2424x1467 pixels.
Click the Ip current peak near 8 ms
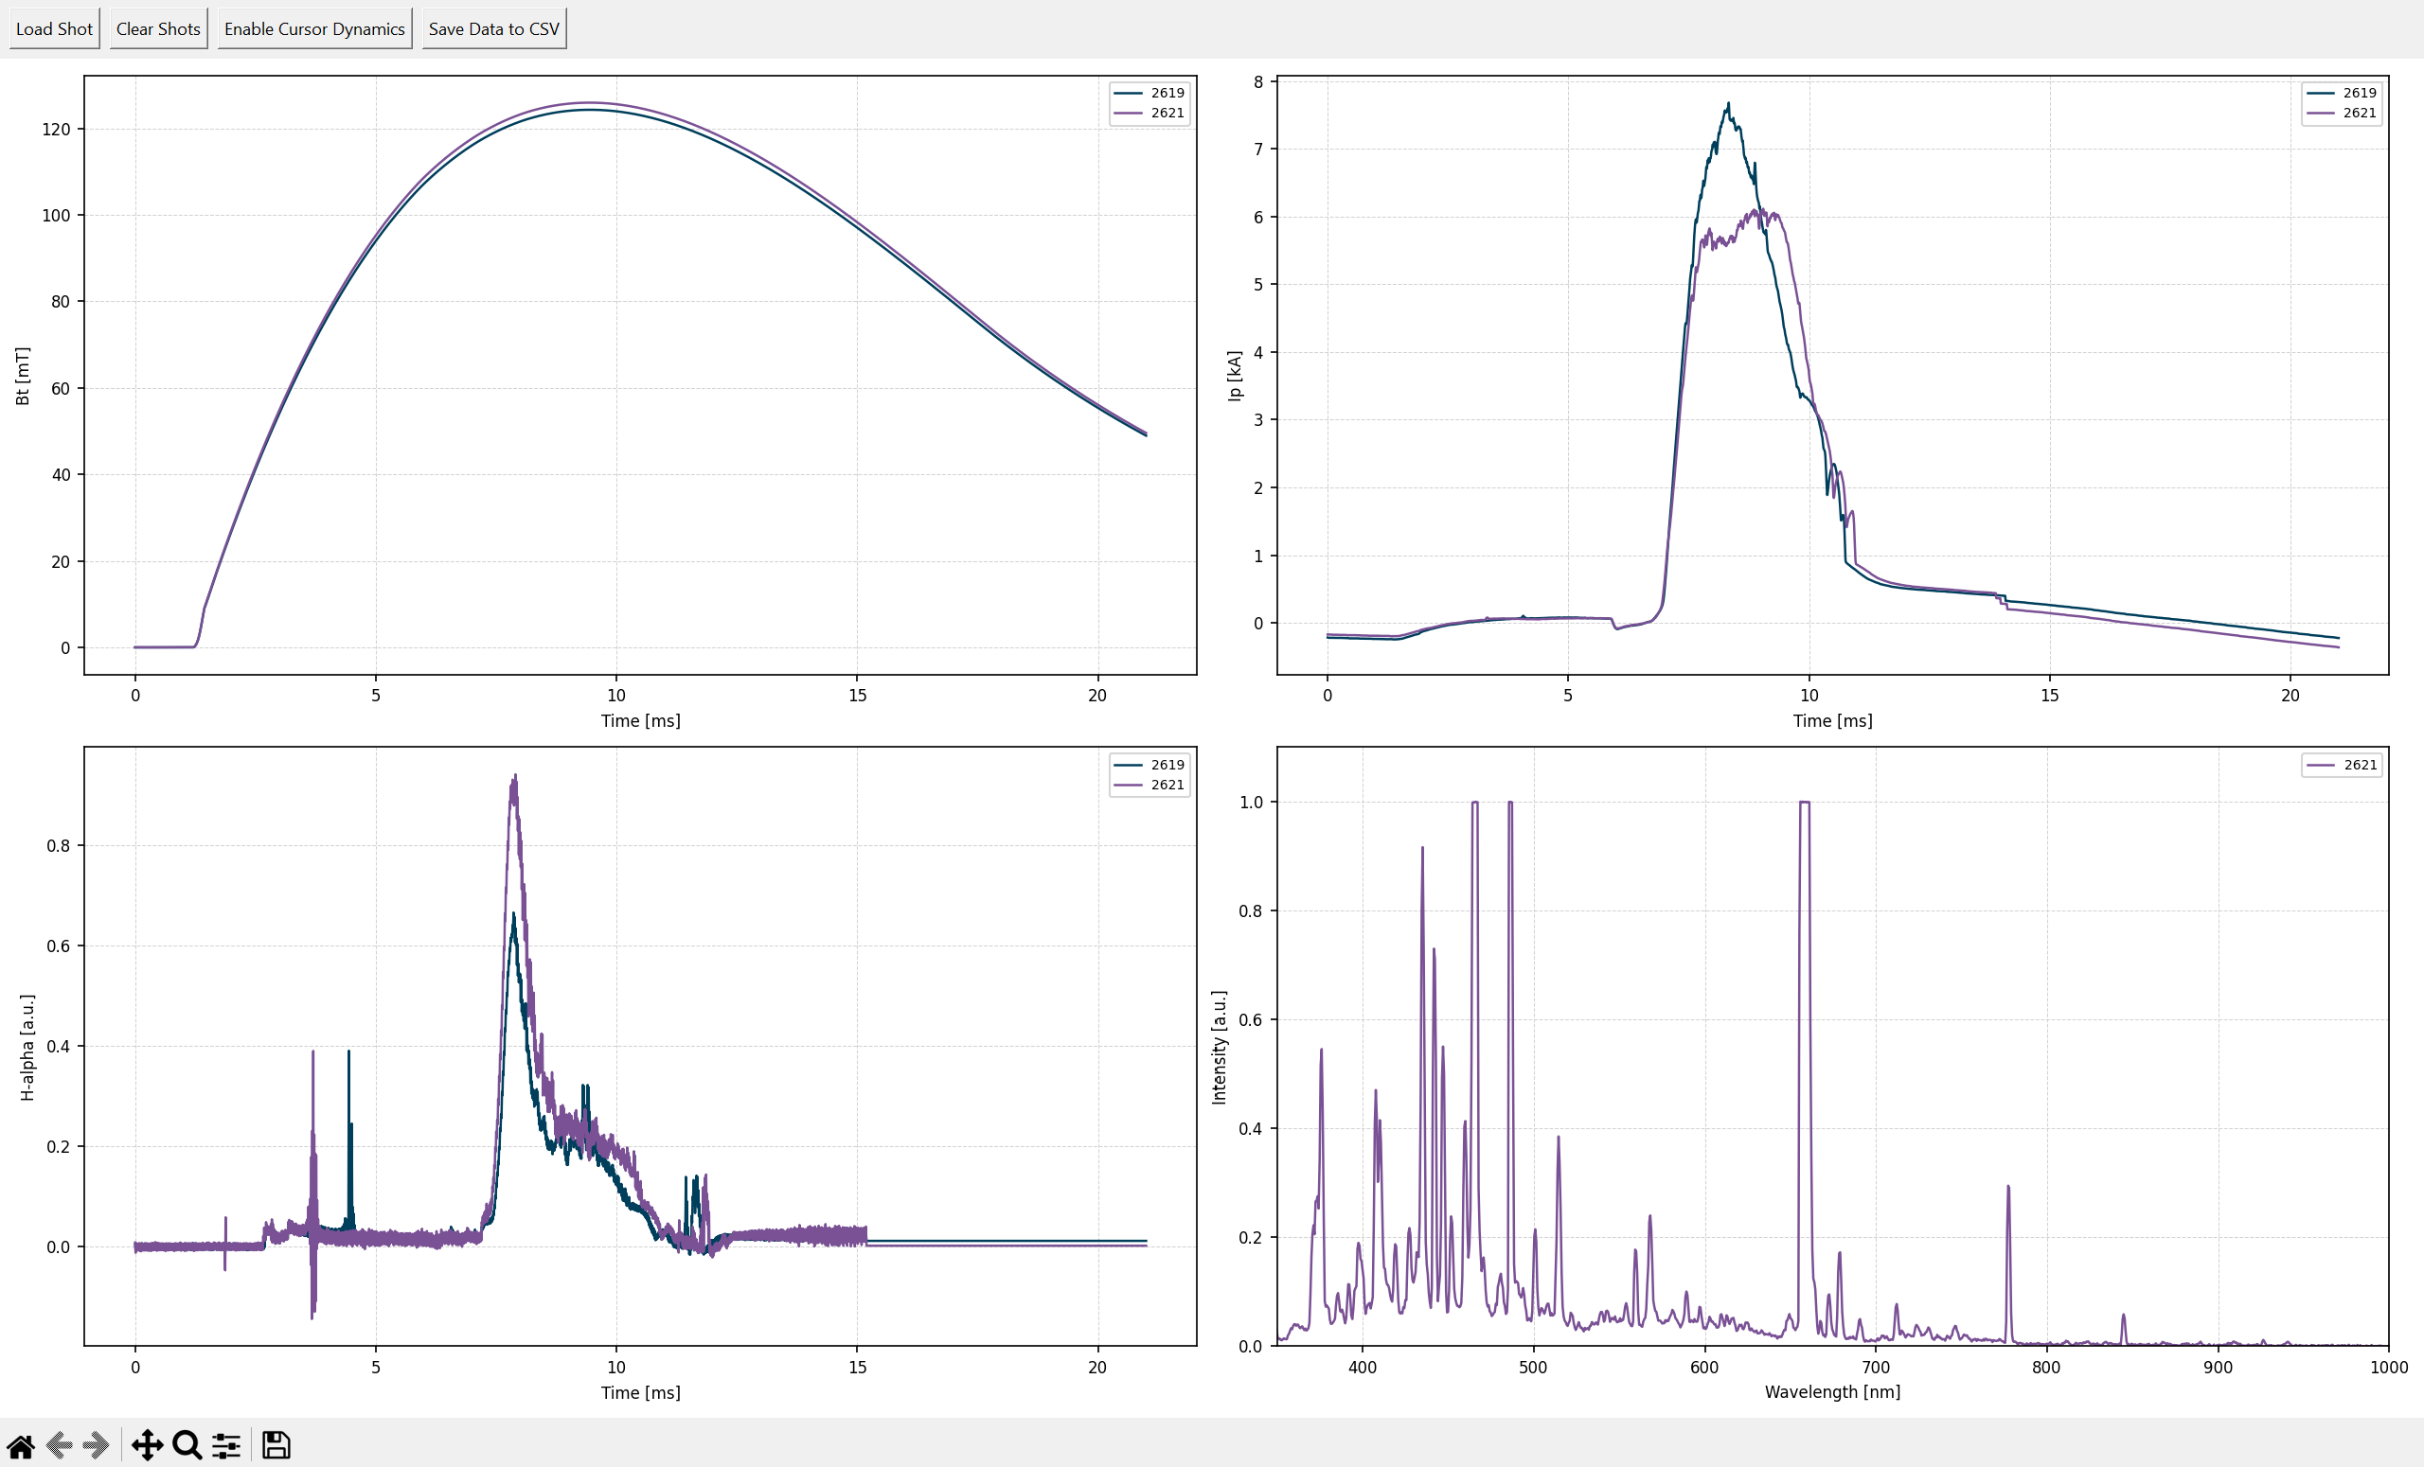(x=1728, y=104)
